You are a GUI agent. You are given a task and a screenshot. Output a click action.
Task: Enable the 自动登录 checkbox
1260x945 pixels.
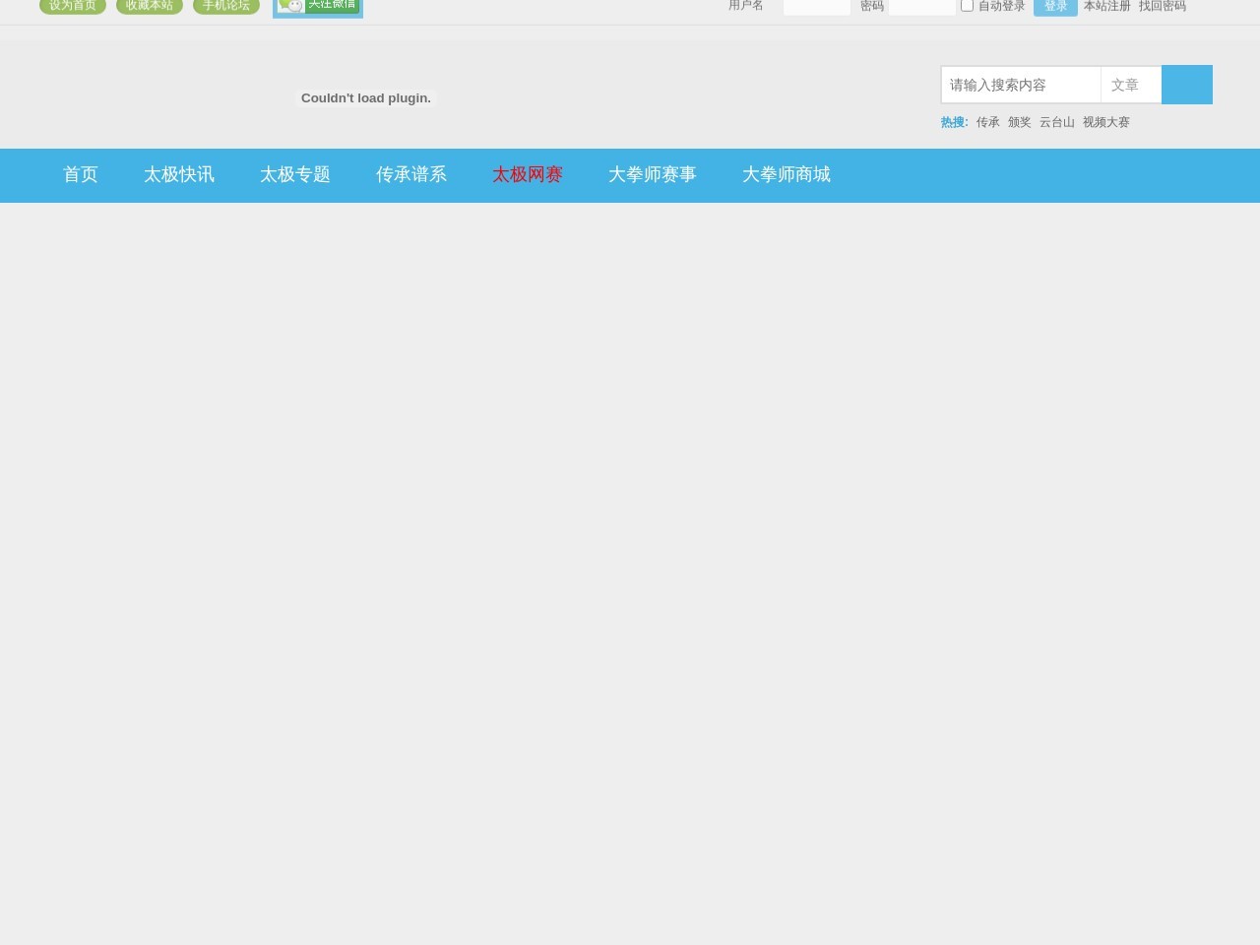click(967, 6)
